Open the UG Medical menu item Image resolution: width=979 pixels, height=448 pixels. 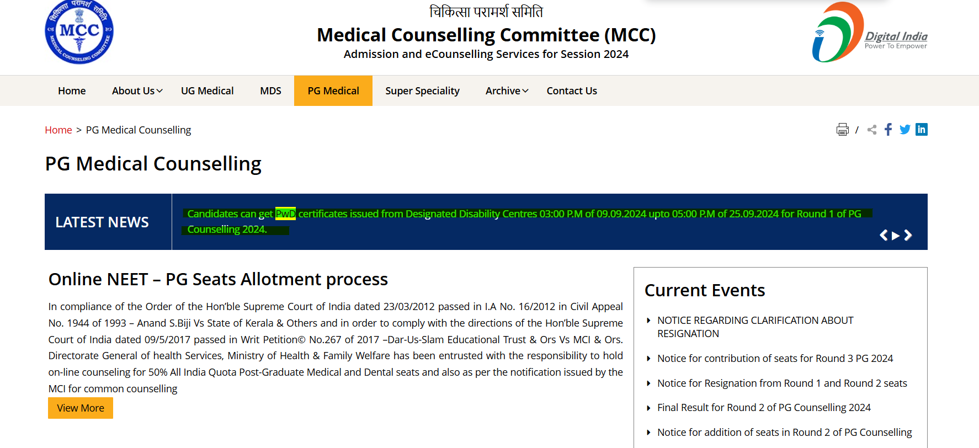tap(207, 91)
